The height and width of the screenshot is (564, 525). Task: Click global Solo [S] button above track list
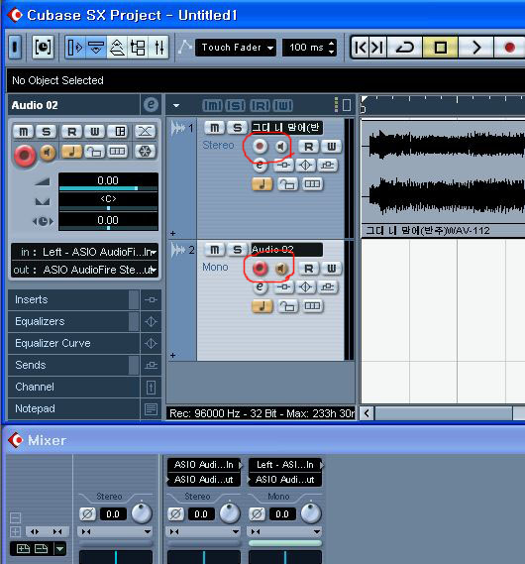(236, 106)
